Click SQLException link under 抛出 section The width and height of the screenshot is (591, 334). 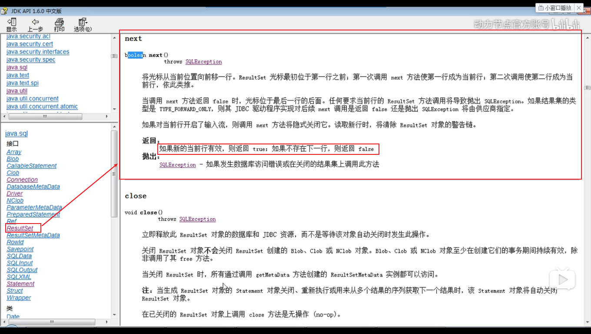[x=177, y=165]
